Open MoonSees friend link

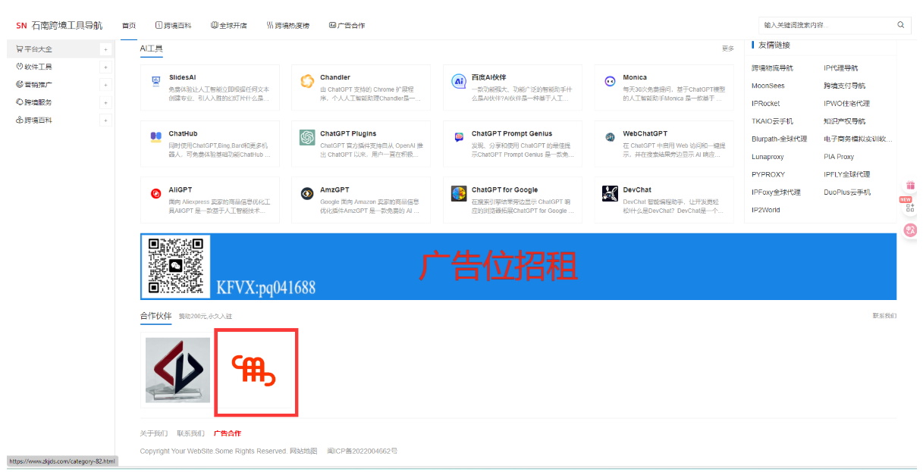click(768, 86)
